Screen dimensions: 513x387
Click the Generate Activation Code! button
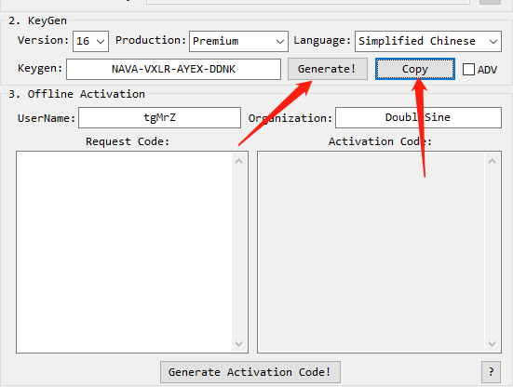click(x=250, y=372)
